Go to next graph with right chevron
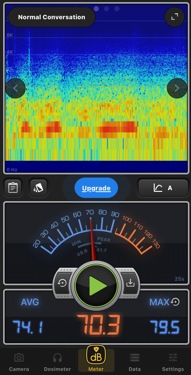Image resolution: width=191 pixels, height=375 pixels. 177,88
